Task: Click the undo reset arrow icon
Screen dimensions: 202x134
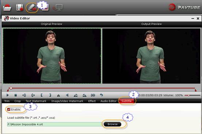Action: tap(102, 95)
